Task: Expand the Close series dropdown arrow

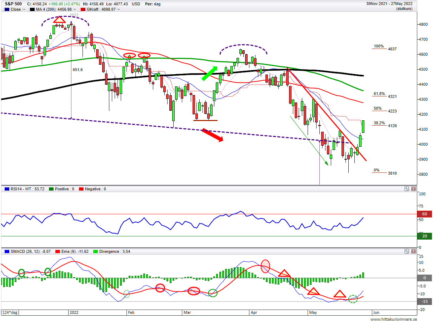Action: tap(24, 9)
